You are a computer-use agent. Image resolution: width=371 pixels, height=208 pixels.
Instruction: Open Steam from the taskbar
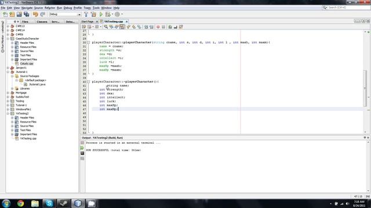pos(63,203)
